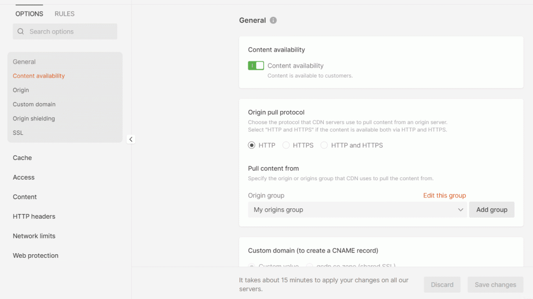Image resolution: width=533 pixels, height=299 pixels.
Task: Open the Origin group dropdown
Action: (x=357, y=210)
